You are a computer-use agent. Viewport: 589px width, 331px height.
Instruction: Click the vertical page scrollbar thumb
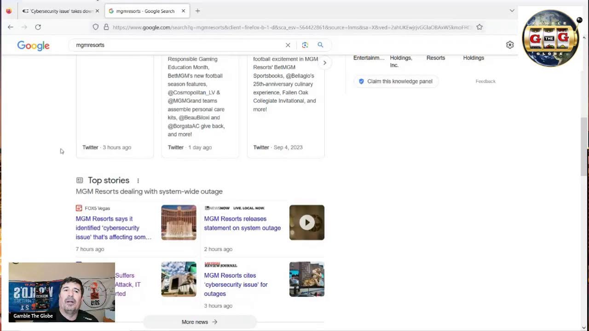[584, 146]
